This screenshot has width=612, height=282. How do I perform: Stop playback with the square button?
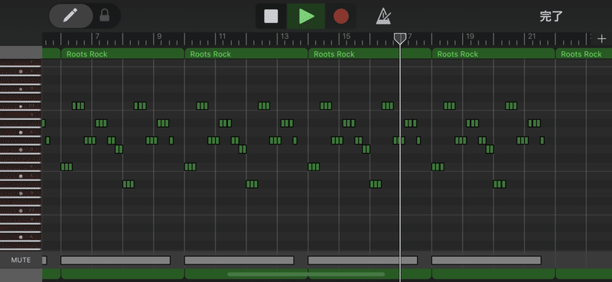pos(271,16)
